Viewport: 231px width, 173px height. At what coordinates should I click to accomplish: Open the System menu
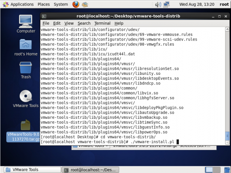(61, 4)
